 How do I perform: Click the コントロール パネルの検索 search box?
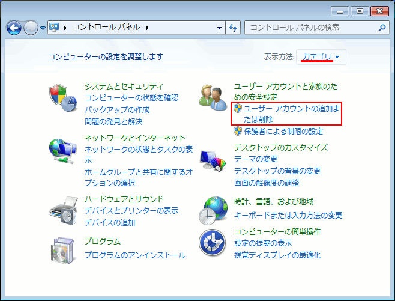(309, 28)
